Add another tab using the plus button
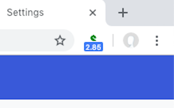Image resolution: width=174 pixels, height=108 pixels. coord(123,13)
